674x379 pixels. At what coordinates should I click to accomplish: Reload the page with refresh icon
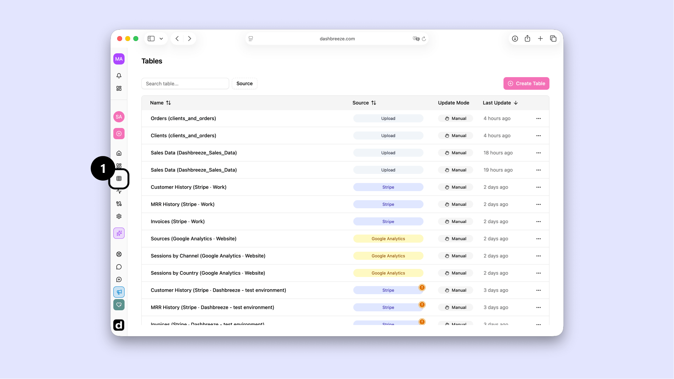coord(424,39)
